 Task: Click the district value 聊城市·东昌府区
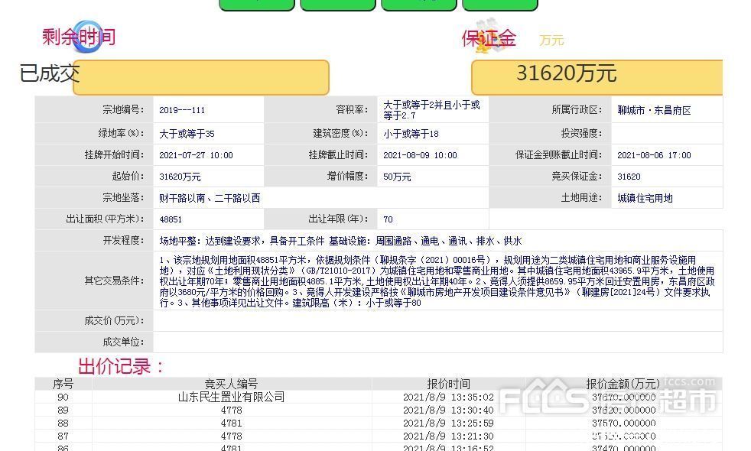[x=654, y=111]
